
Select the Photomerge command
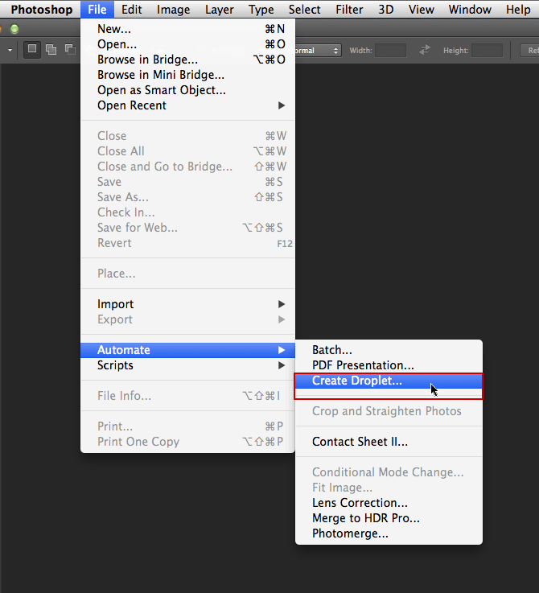pos(350,533)
